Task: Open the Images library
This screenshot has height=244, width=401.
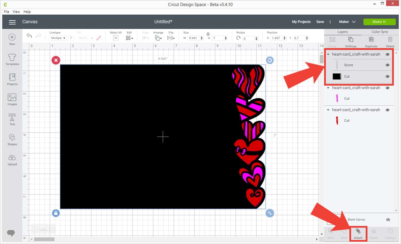Action: [x=12, y=99]
